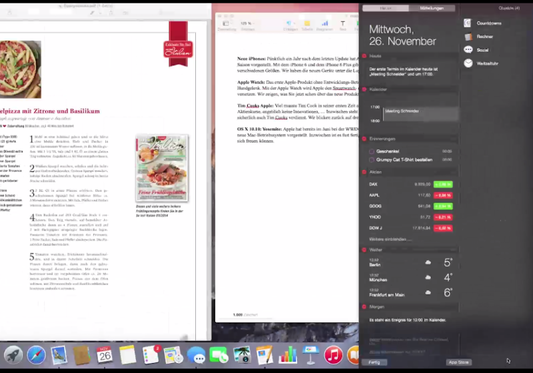Open Maps from the Dock
This screenshot has width=533, height=373.
coord(173,355)
